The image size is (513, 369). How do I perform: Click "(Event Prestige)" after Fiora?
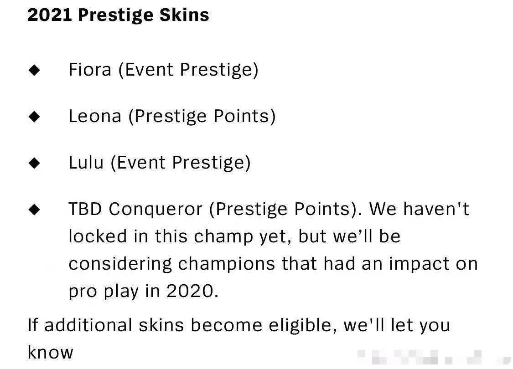tap(188, 70)
